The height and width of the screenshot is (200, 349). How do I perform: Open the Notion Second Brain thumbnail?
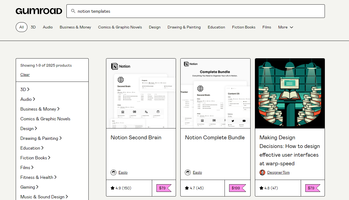(141, 93)
